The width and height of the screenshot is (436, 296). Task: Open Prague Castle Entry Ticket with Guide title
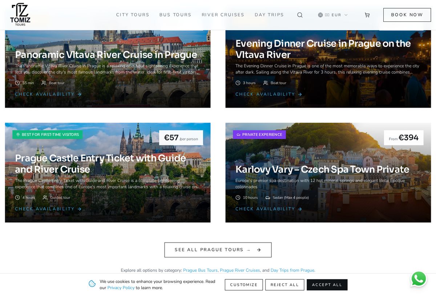point(101,164)
